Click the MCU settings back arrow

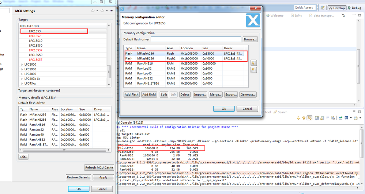click(x=93, y=11)
